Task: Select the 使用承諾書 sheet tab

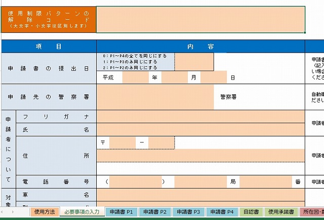Action: 282,212
